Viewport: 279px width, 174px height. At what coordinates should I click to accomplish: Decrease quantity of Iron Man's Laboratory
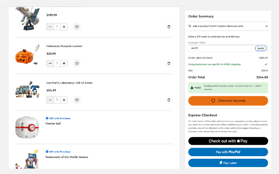(x=50, y=100)
